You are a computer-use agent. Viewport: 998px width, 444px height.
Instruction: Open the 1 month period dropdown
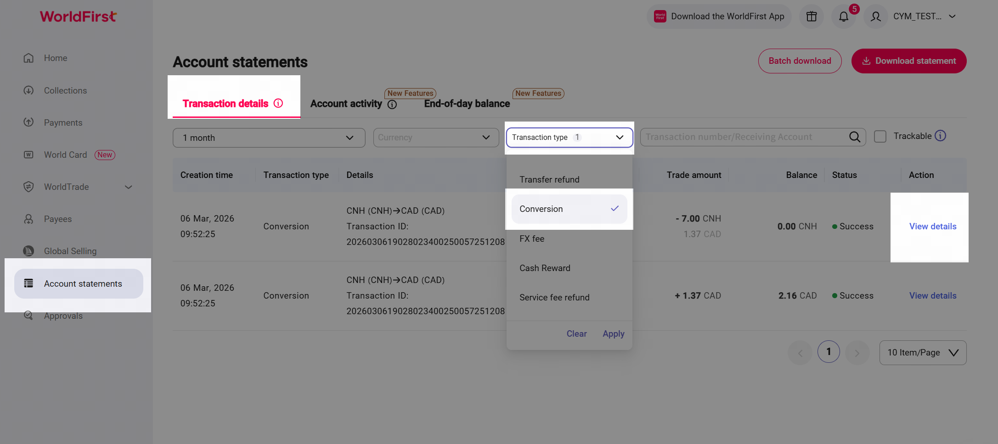269,138
